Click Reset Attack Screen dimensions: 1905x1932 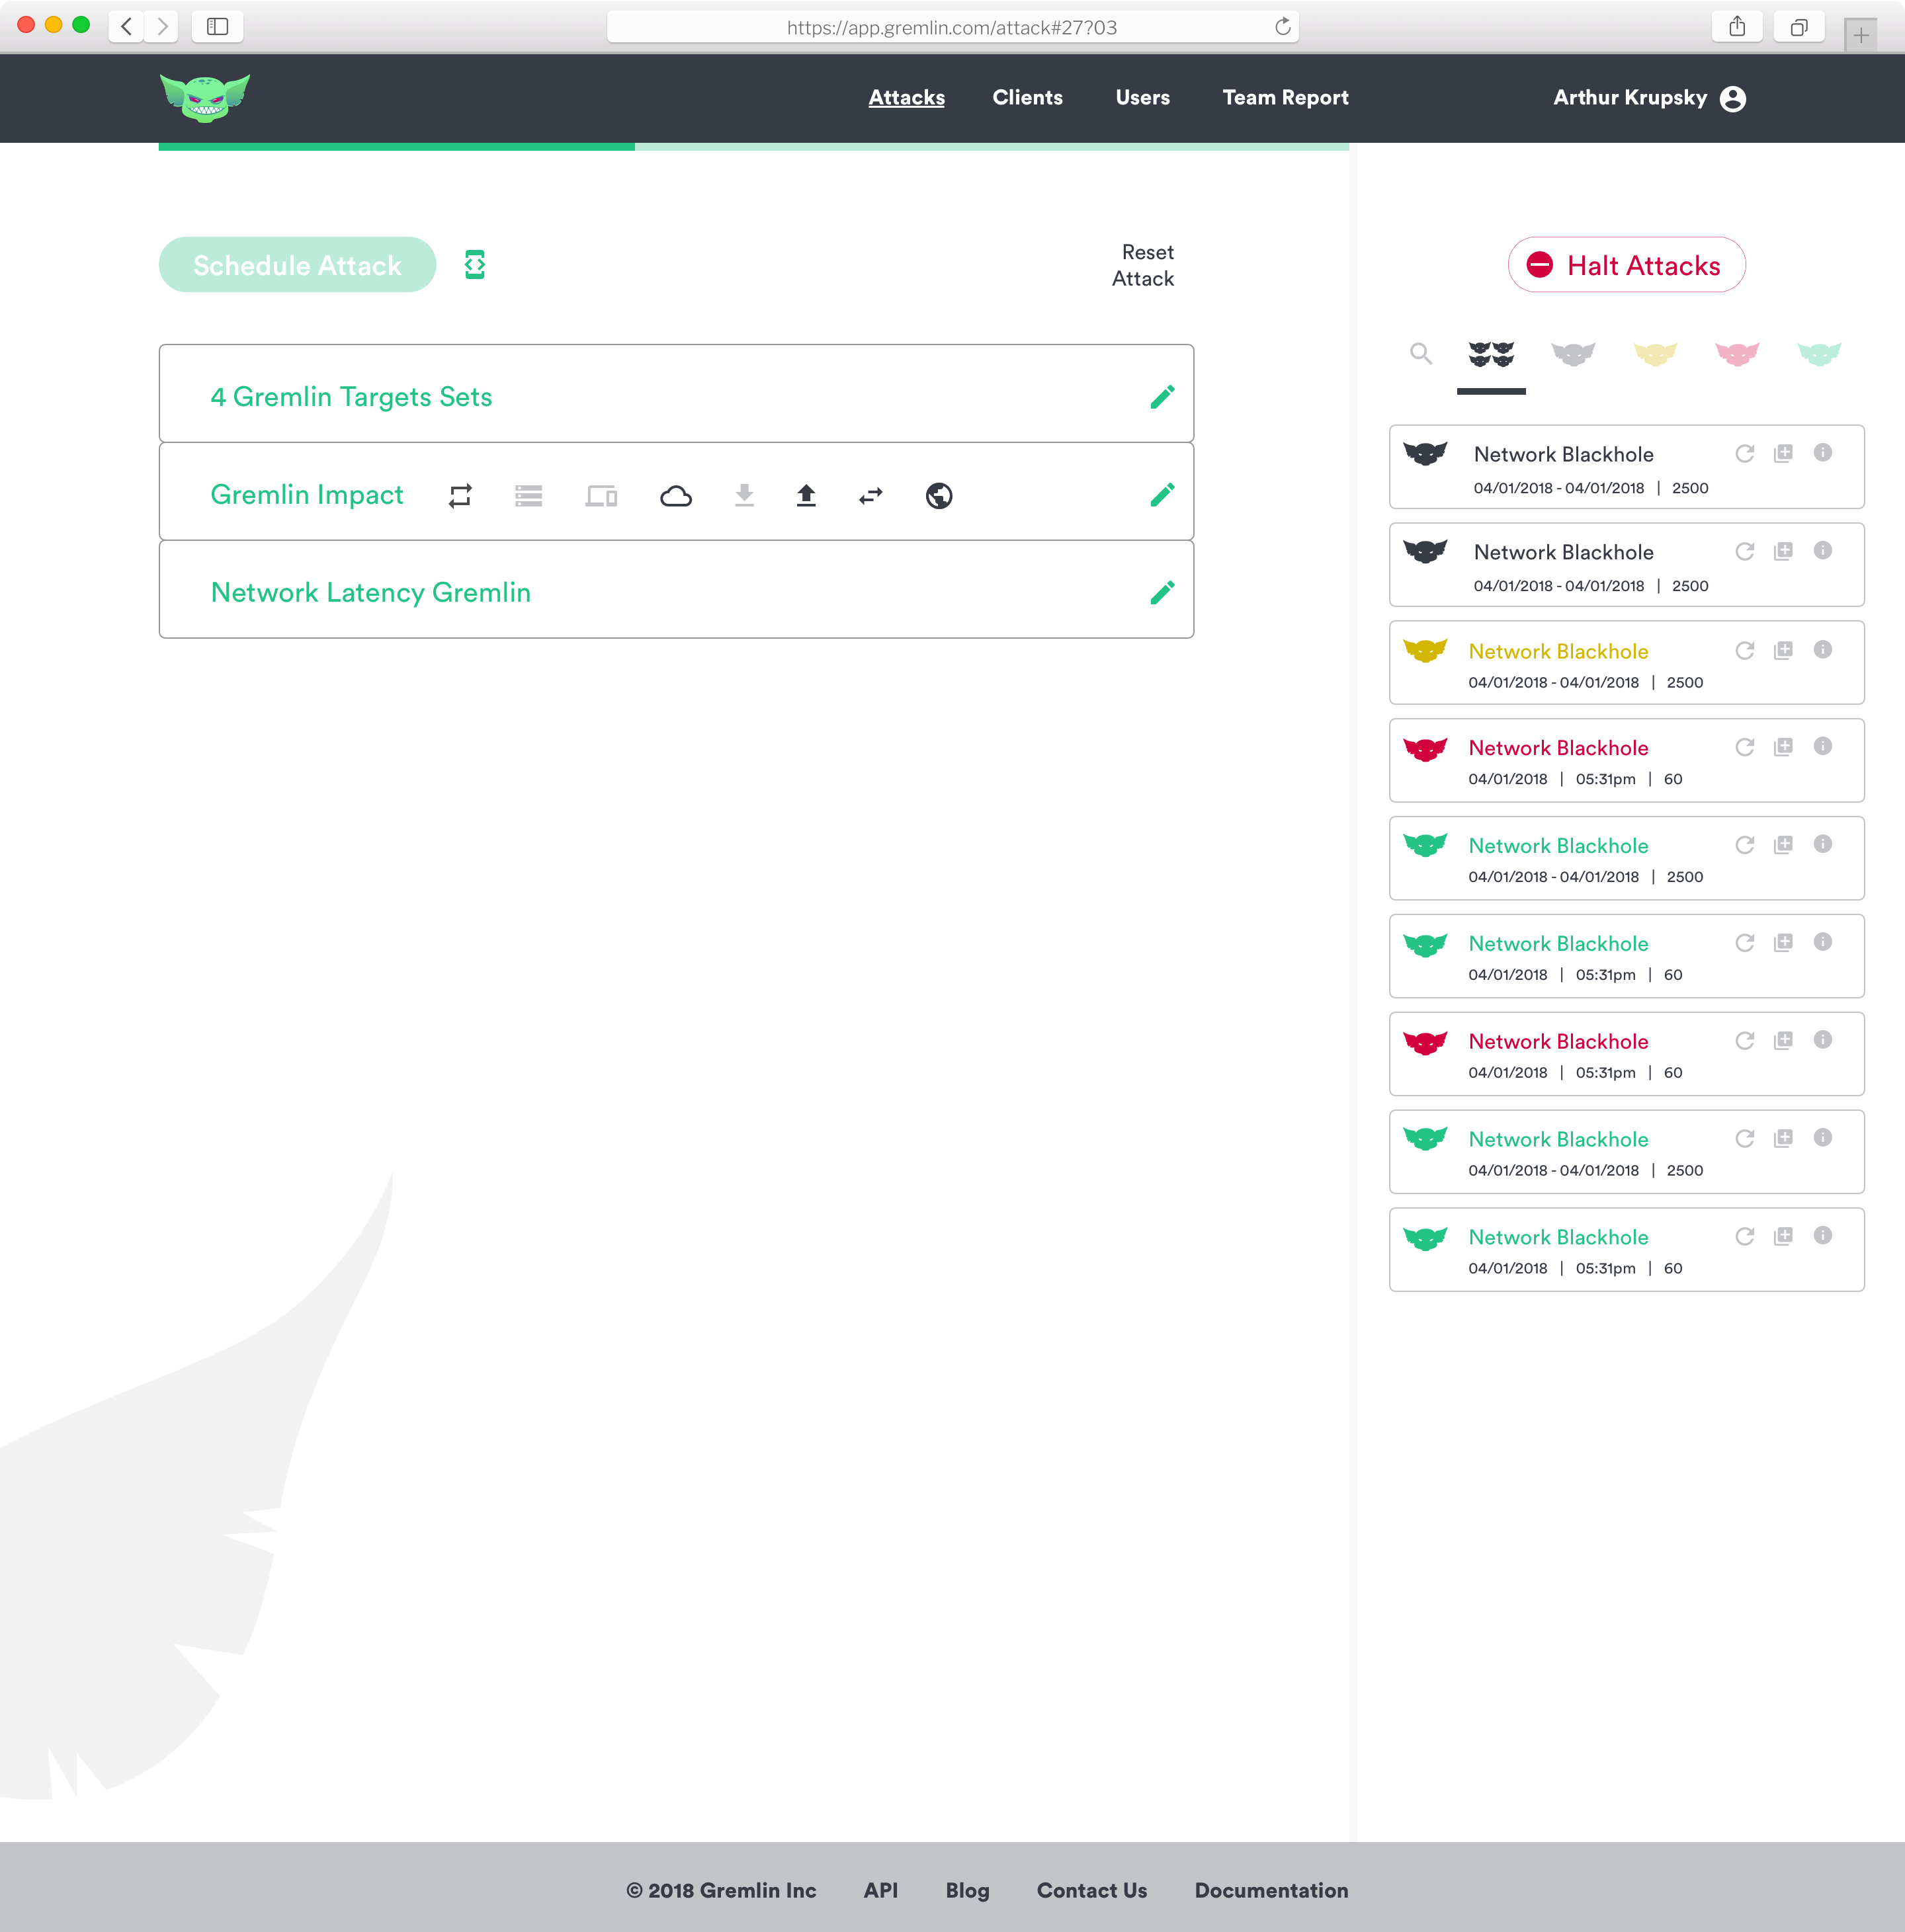point(1142,265)
